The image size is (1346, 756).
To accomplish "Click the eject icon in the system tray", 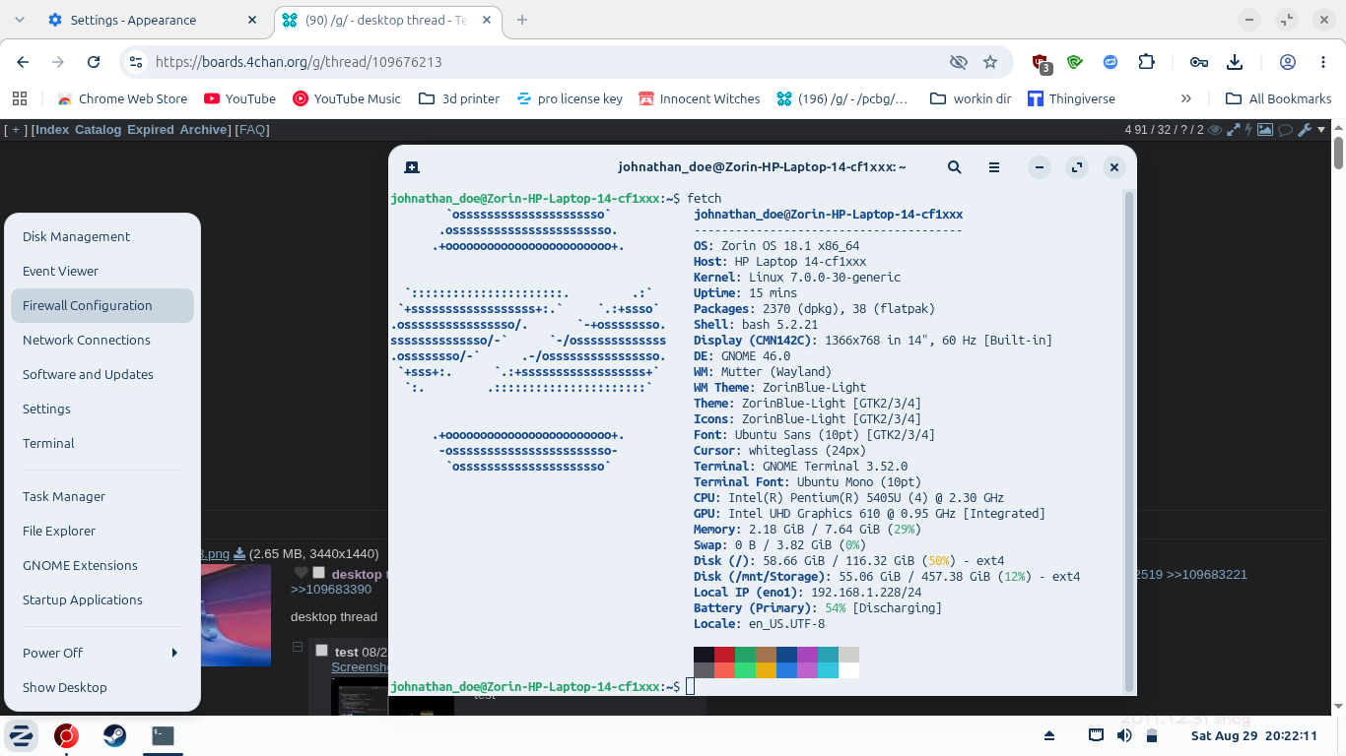I will (x=1049, y=735).
